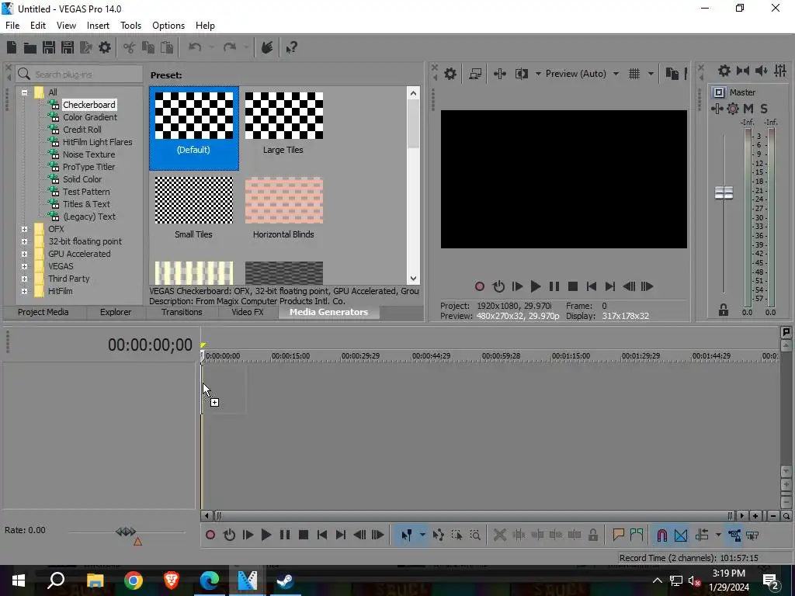Toggle Enable Snapping magnet icon
795x596 pixels.
pos(661,535)
